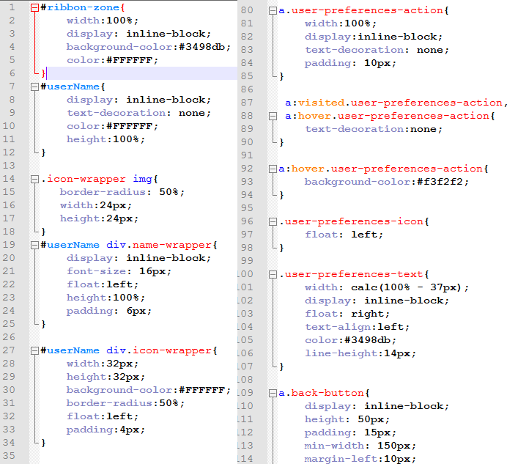Viewport: 507px width, 464px height.
Task: Place cursor on the #f3f2f2 color value
Action: click(445, 183)
